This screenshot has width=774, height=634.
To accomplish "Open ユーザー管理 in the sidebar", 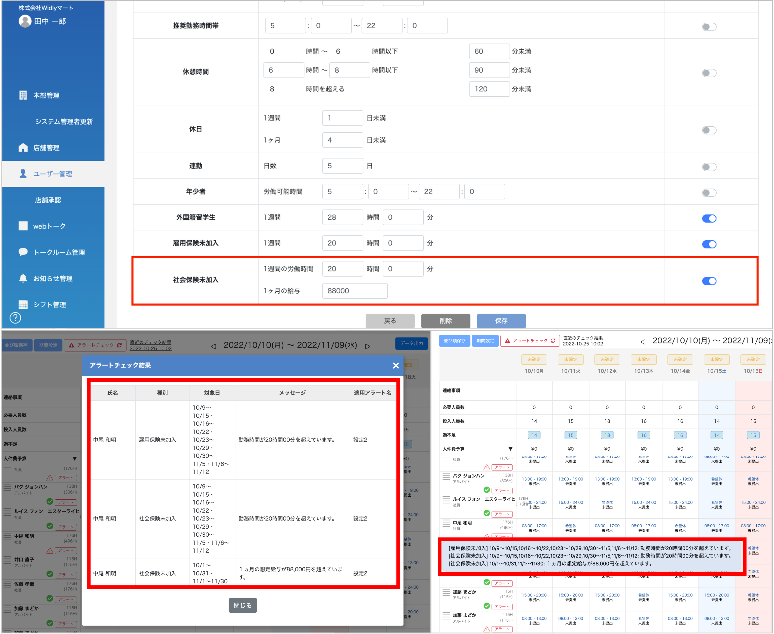I will (53, 174).
